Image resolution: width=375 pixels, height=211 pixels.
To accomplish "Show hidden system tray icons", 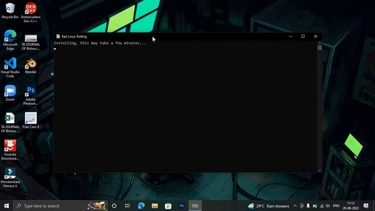I will (x=295, y=206).
